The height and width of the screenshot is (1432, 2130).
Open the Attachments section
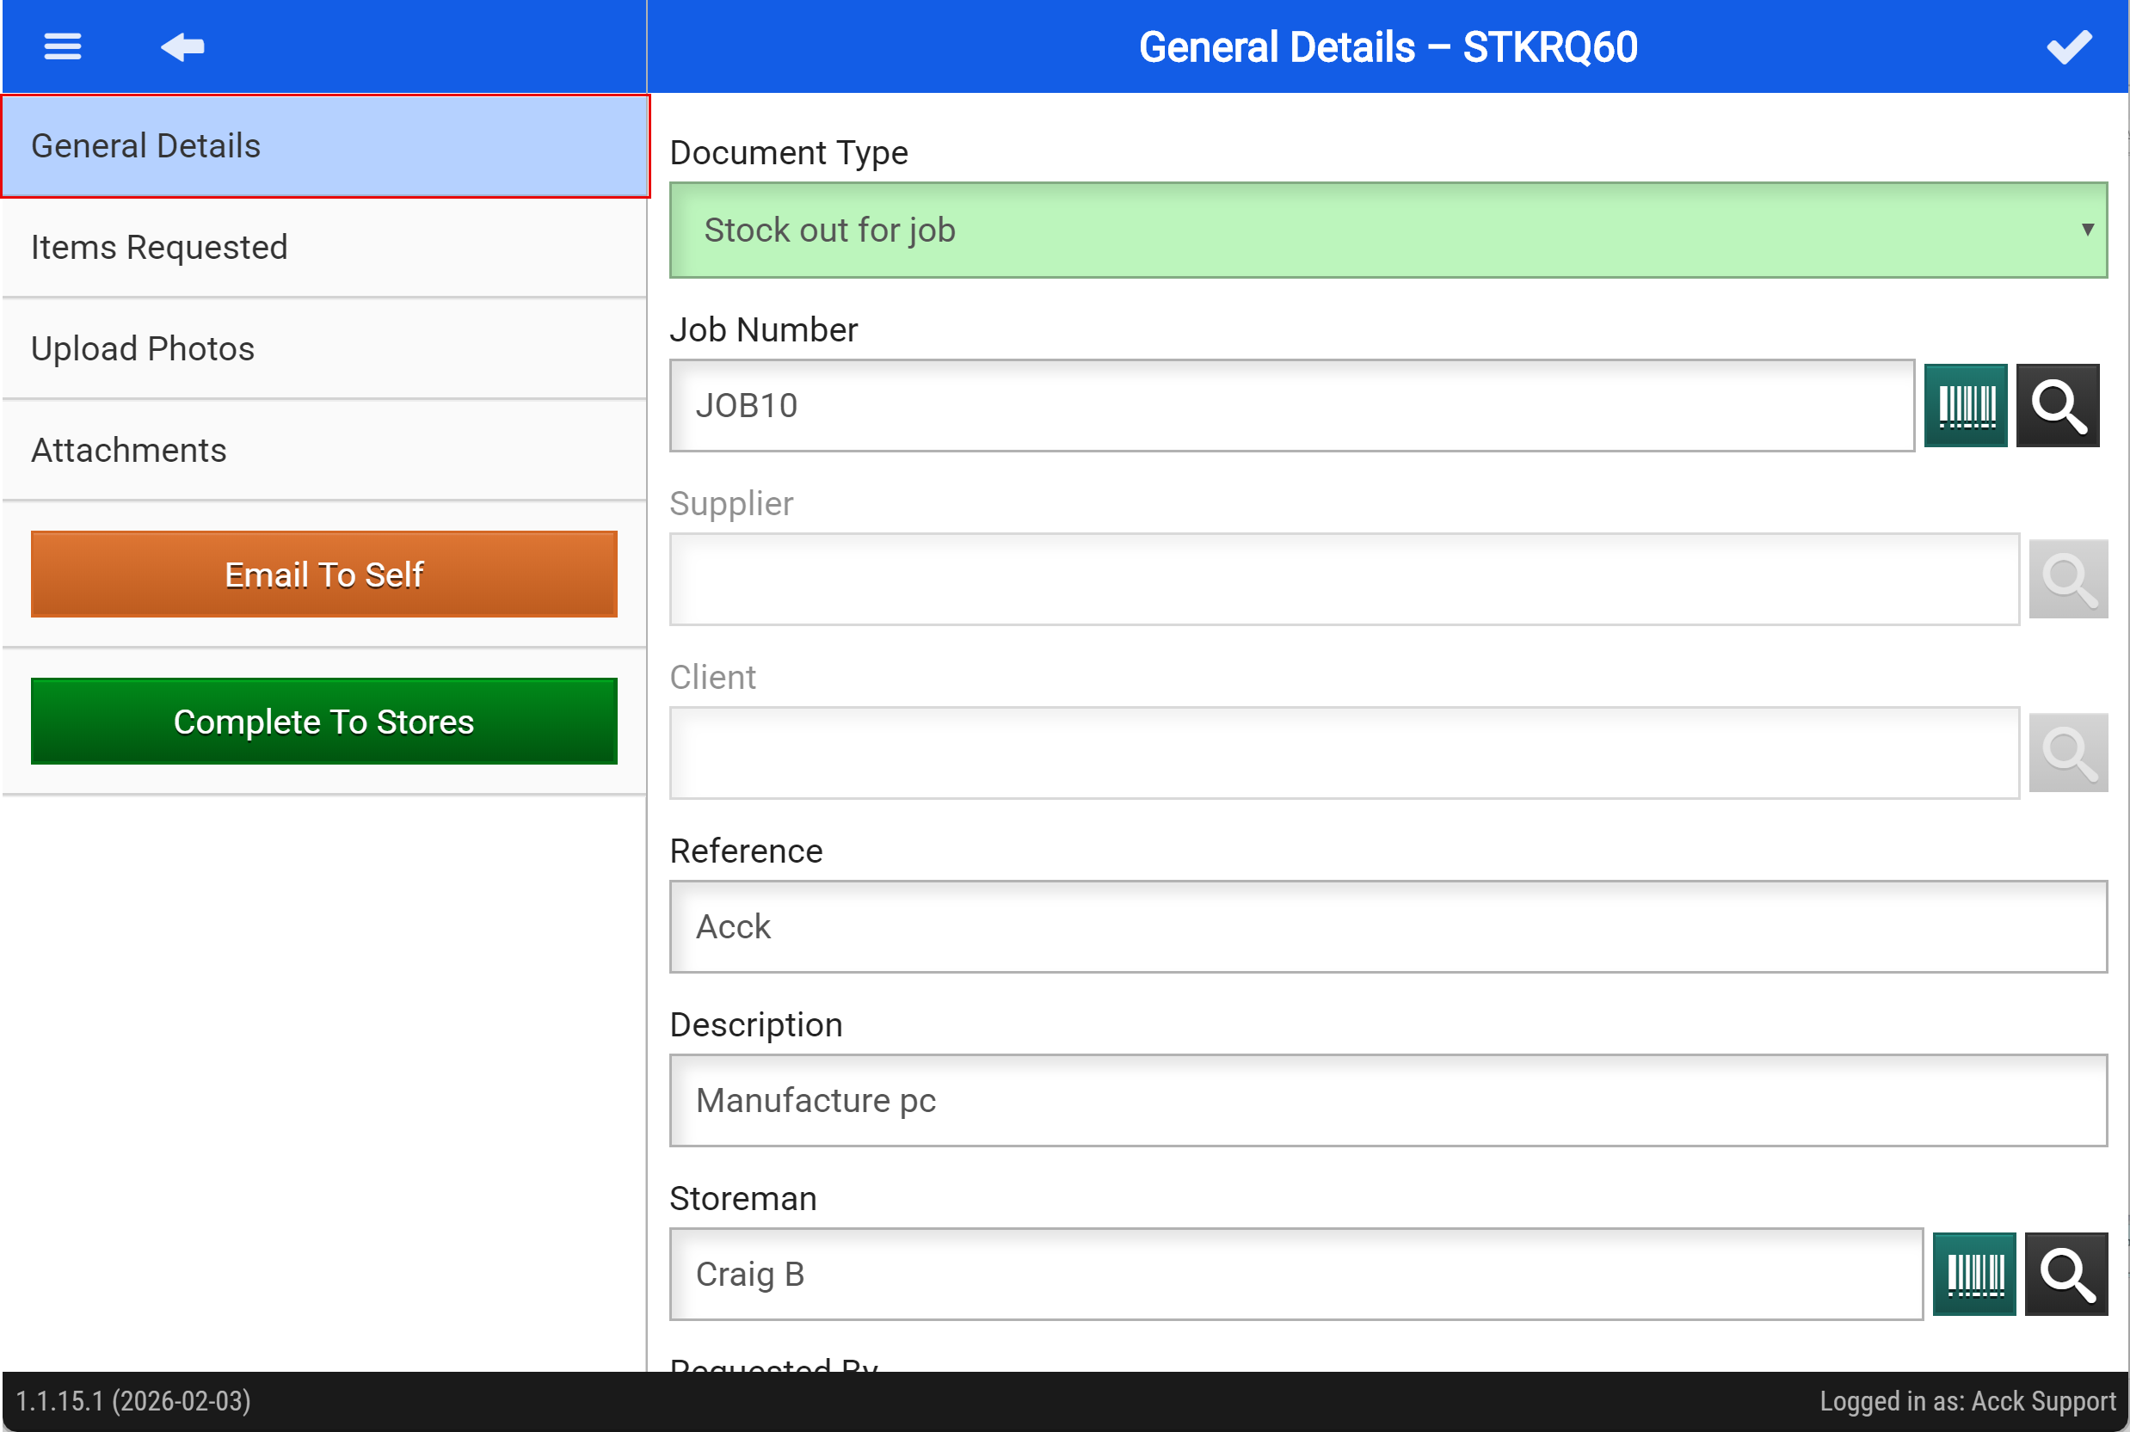(x=325, y=450)
